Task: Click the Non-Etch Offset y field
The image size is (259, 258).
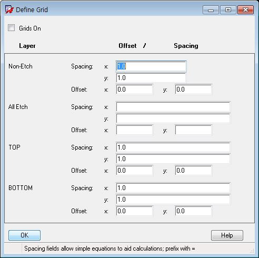Action: [193, 90]
